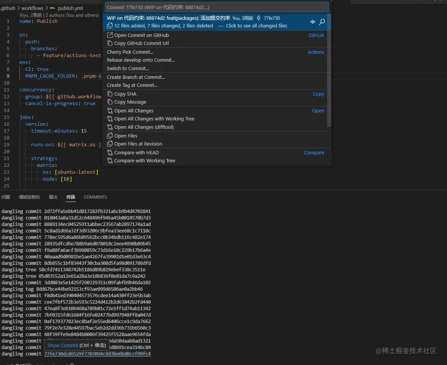Click the 77fe730dc86529 commit hash link
The width and height of the screenshot is (447, 365).
97,354
